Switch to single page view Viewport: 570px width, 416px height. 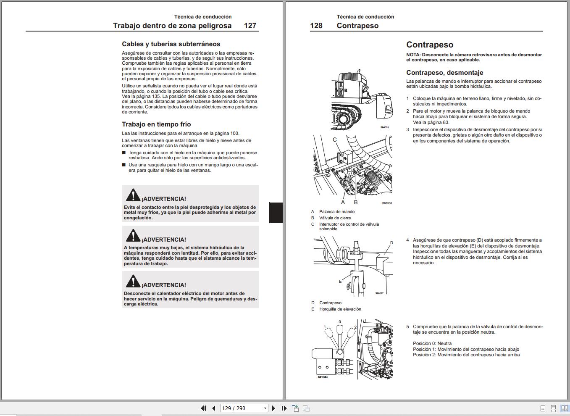(543, 408)
